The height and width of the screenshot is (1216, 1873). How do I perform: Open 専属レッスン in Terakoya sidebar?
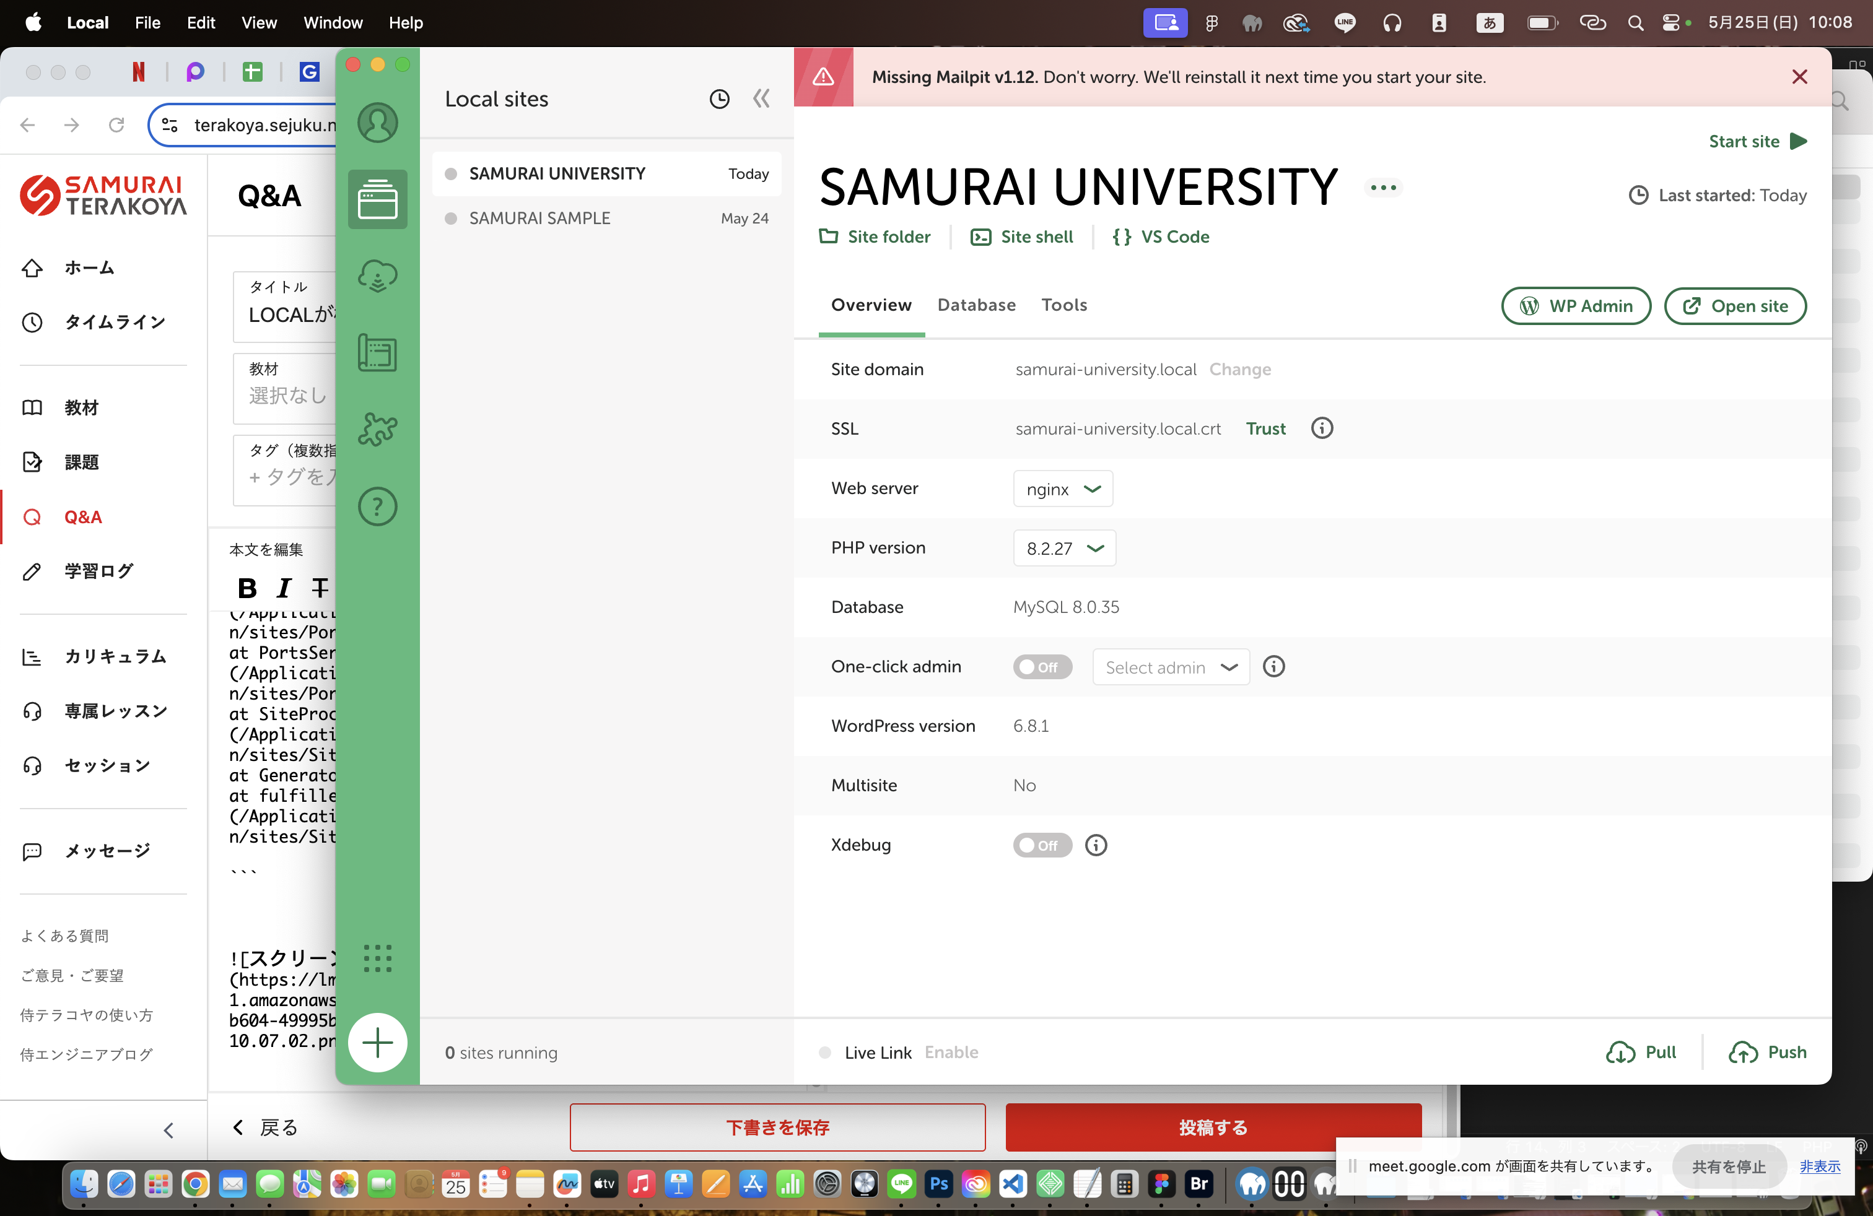(116, 711)
